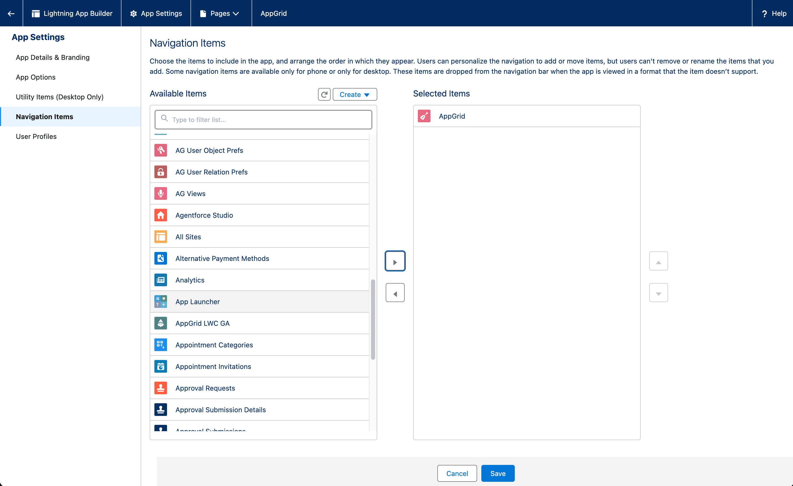Expand the Pages dropdown

pyautogui.click(x=221, y=13)
